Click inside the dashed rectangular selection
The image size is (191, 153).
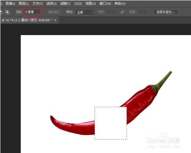click(x=111, y=123)
